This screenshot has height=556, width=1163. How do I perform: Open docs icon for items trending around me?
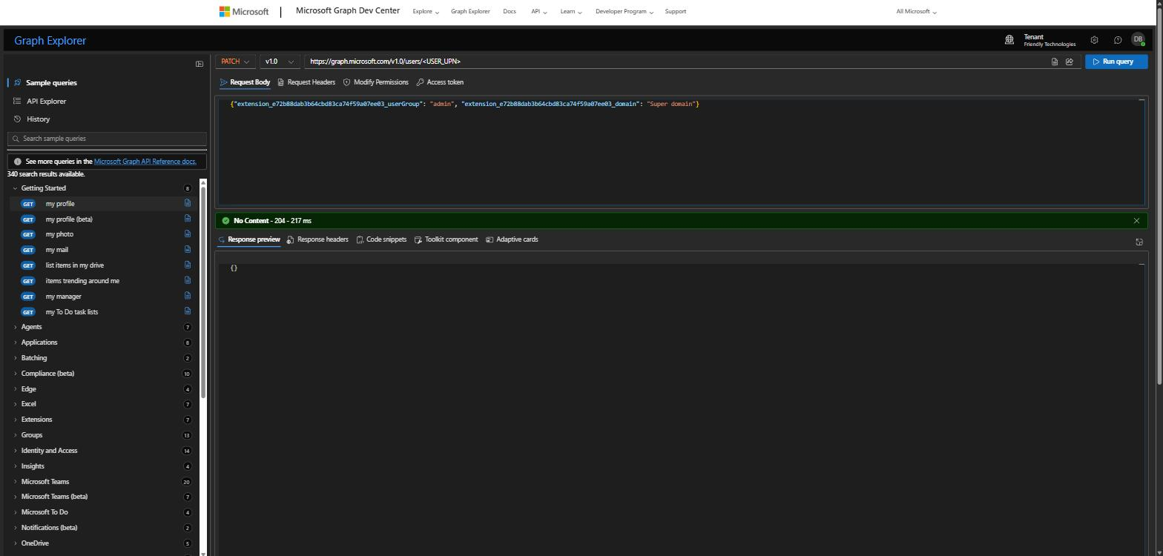(x=188, y=280)
